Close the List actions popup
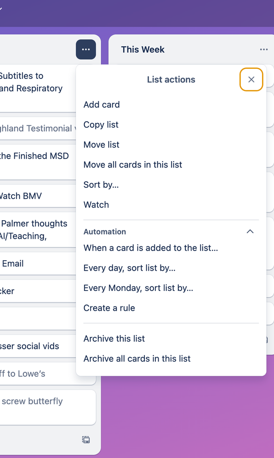The width and height of the screenshot is (274, 458). pyautogui.click(x=251, y=79)
